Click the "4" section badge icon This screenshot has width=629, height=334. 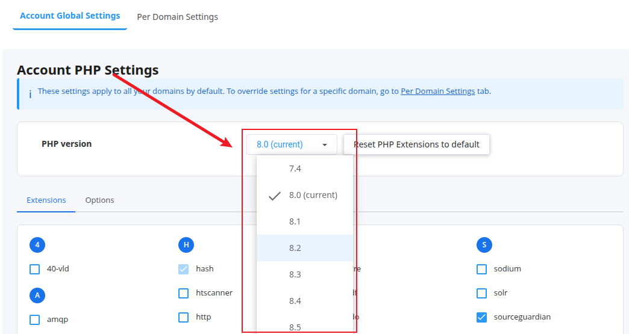click(37, 245)
